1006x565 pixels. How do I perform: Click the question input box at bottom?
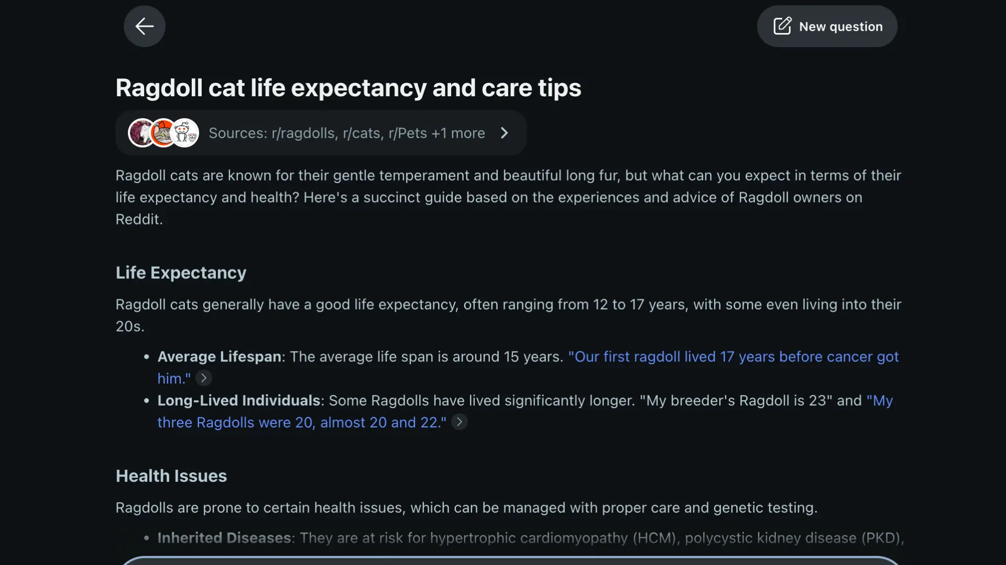point(503,562)
